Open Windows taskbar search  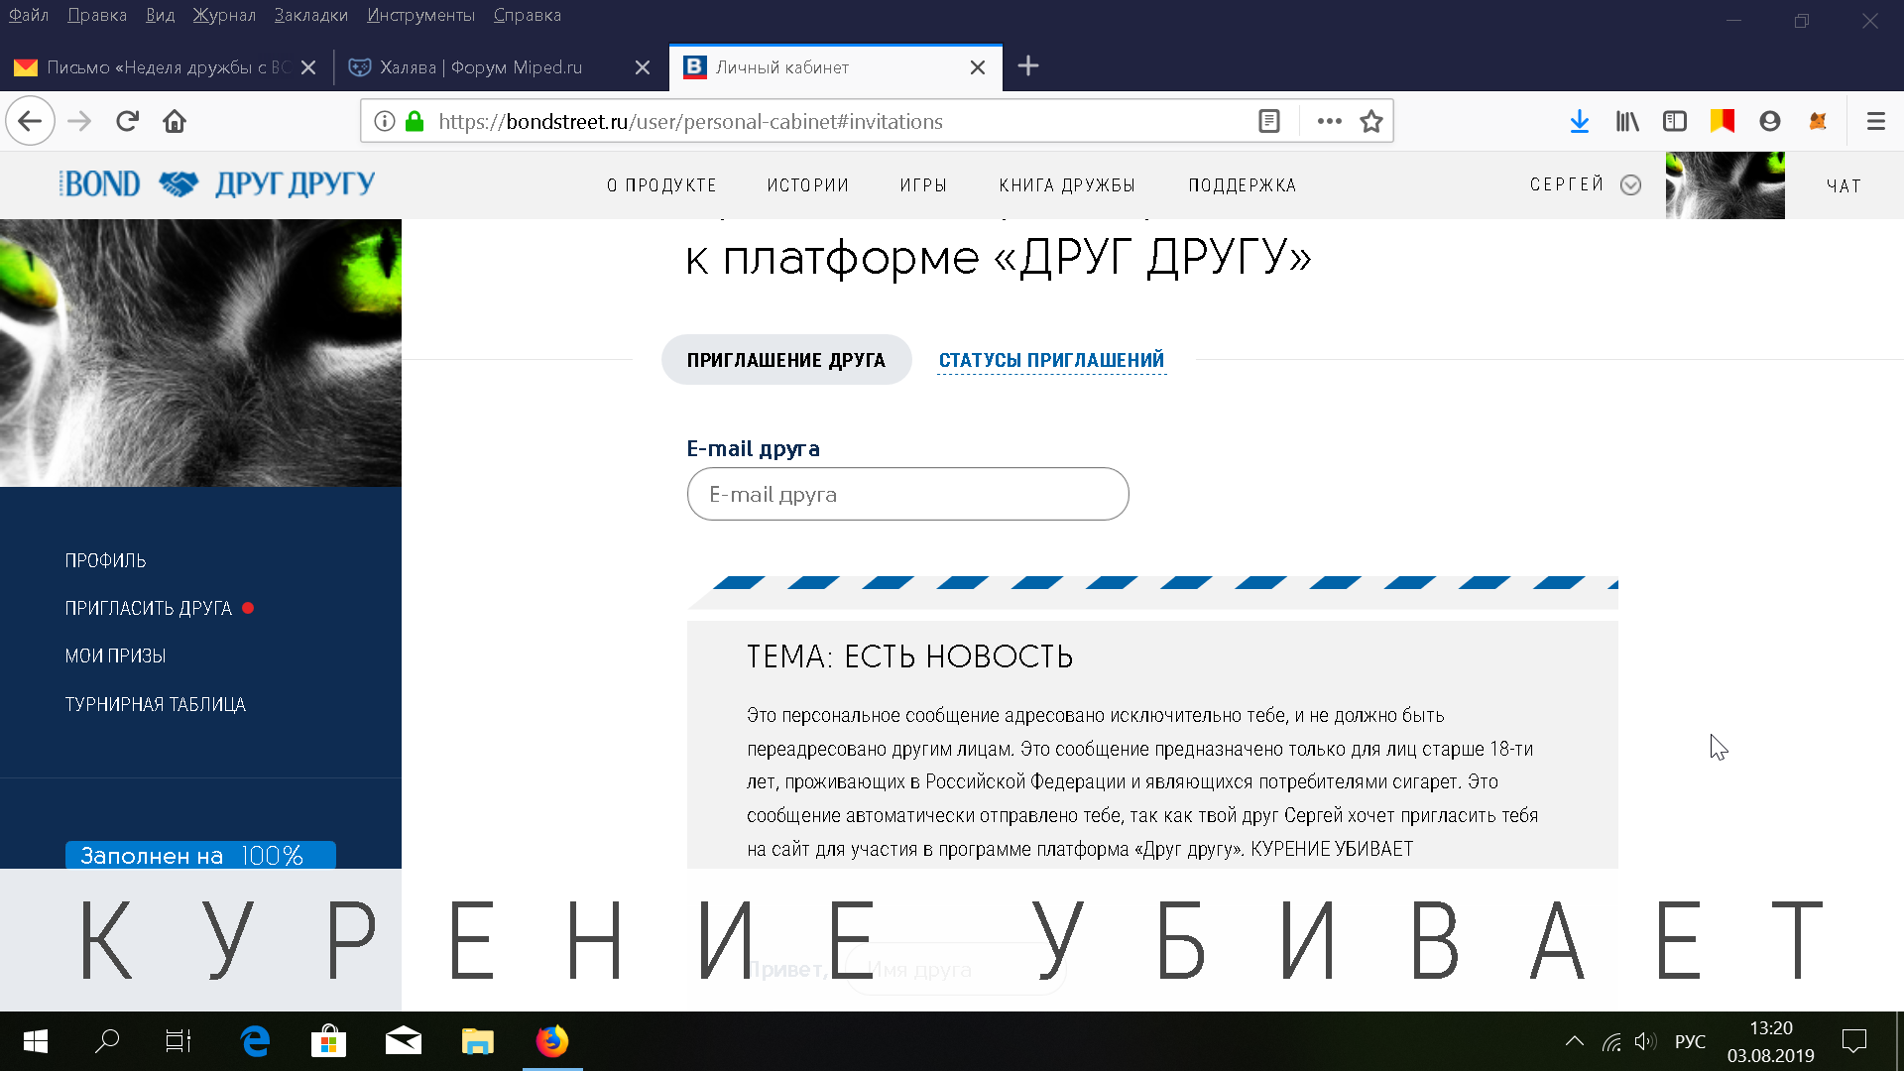[106, 1041]
